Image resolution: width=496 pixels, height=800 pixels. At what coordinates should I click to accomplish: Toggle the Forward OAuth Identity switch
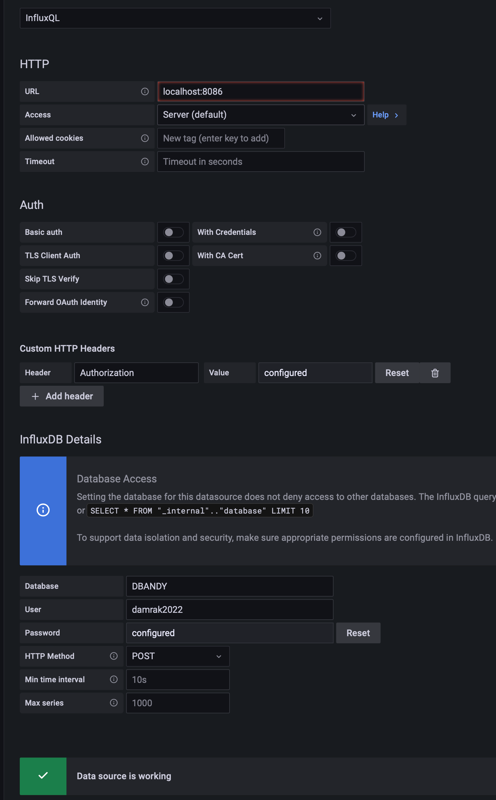tap(173, 302)
